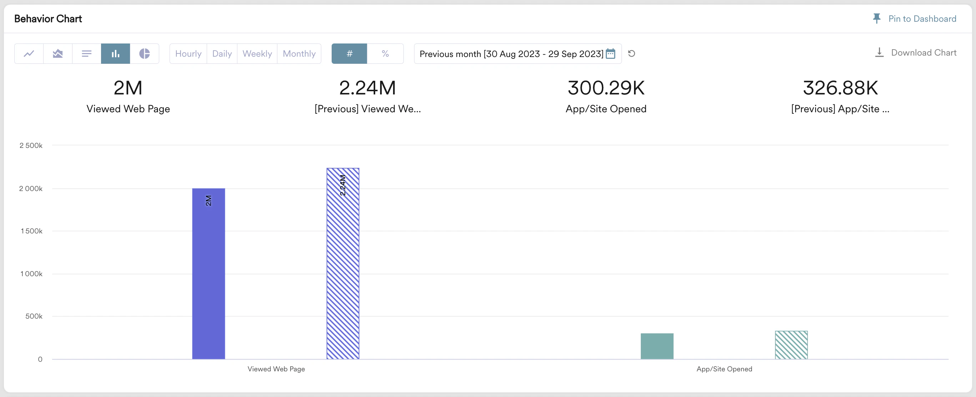Toggle values to absolute number (#)
Image resolution: width=976 pixels, height=397 pixels.
click(x=349, y=54)
